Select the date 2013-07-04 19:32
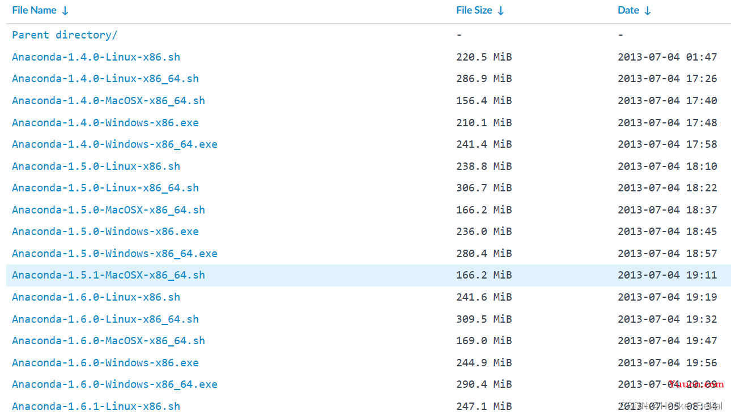The image size is (731, 415). (x=668, y=319)
